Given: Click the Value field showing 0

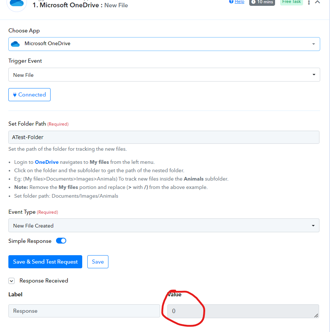Looking at the screenshot, I should tap(243, 311).
